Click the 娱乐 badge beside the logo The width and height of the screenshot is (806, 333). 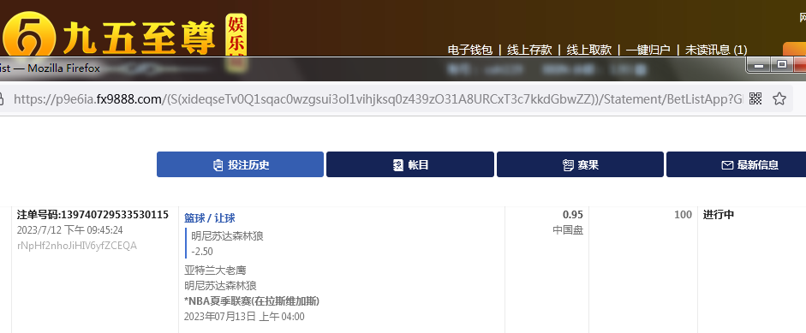click(236, 35)
